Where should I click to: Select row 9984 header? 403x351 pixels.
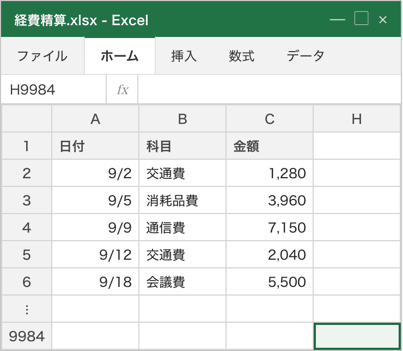pyautogui.click(x=27, y=336)
